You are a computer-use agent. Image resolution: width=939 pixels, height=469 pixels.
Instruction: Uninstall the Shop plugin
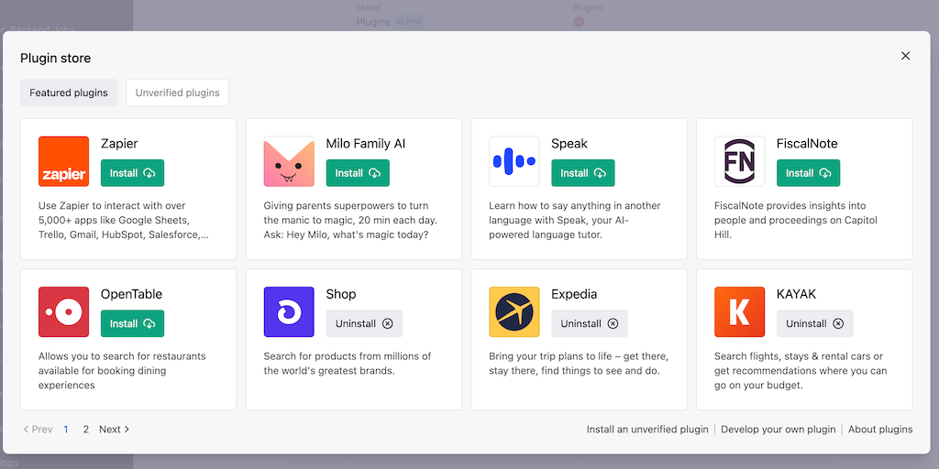coord(364,323)
